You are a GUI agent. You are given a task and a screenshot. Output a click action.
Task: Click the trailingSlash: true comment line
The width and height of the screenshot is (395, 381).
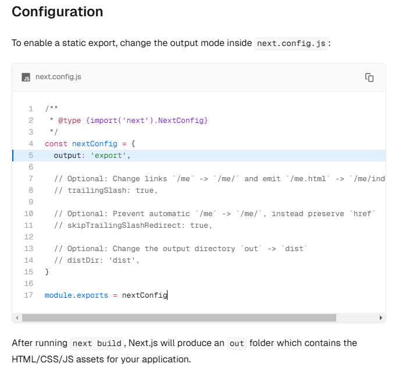point(106,190)
